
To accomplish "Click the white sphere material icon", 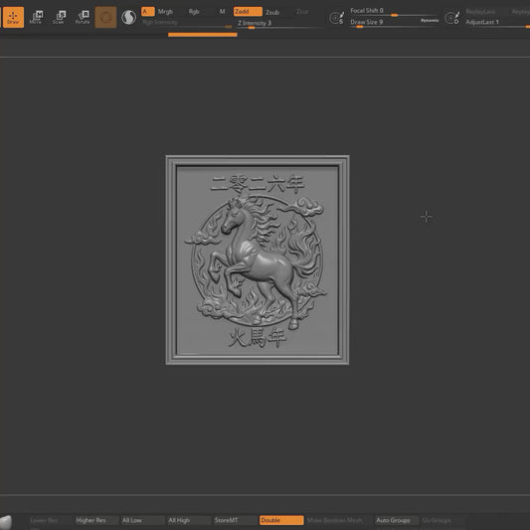I will [129, 17].
